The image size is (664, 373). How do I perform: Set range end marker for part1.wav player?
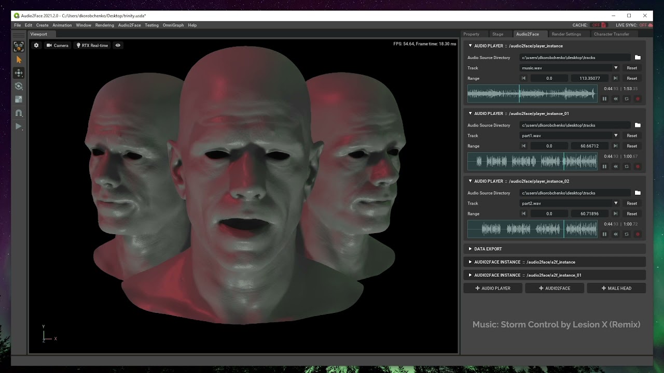coord(615,146)
